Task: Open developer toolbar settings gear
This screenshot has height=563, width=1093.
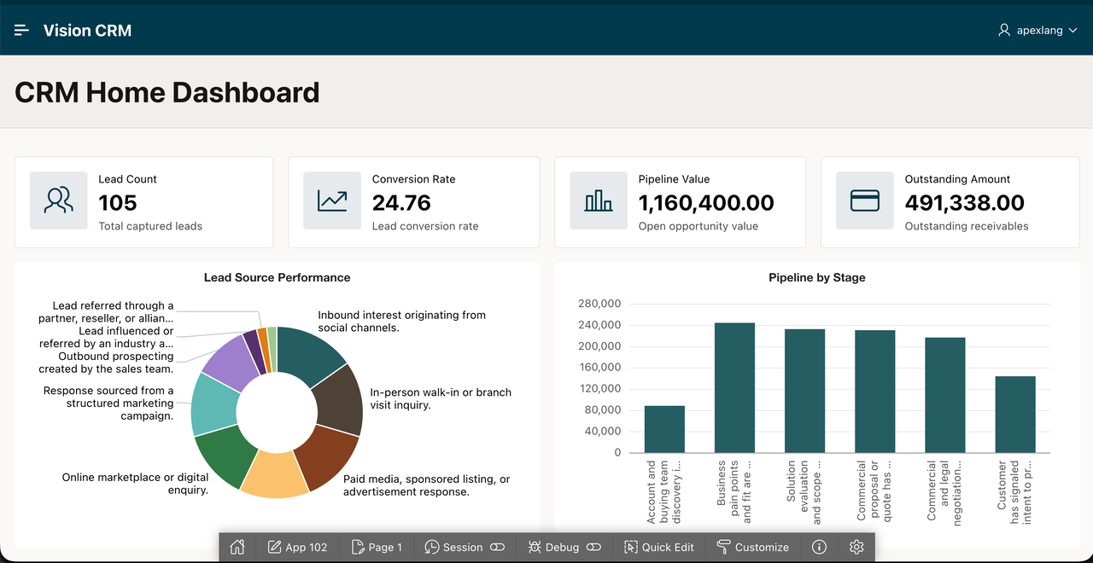Action: [x=857, y=547]
